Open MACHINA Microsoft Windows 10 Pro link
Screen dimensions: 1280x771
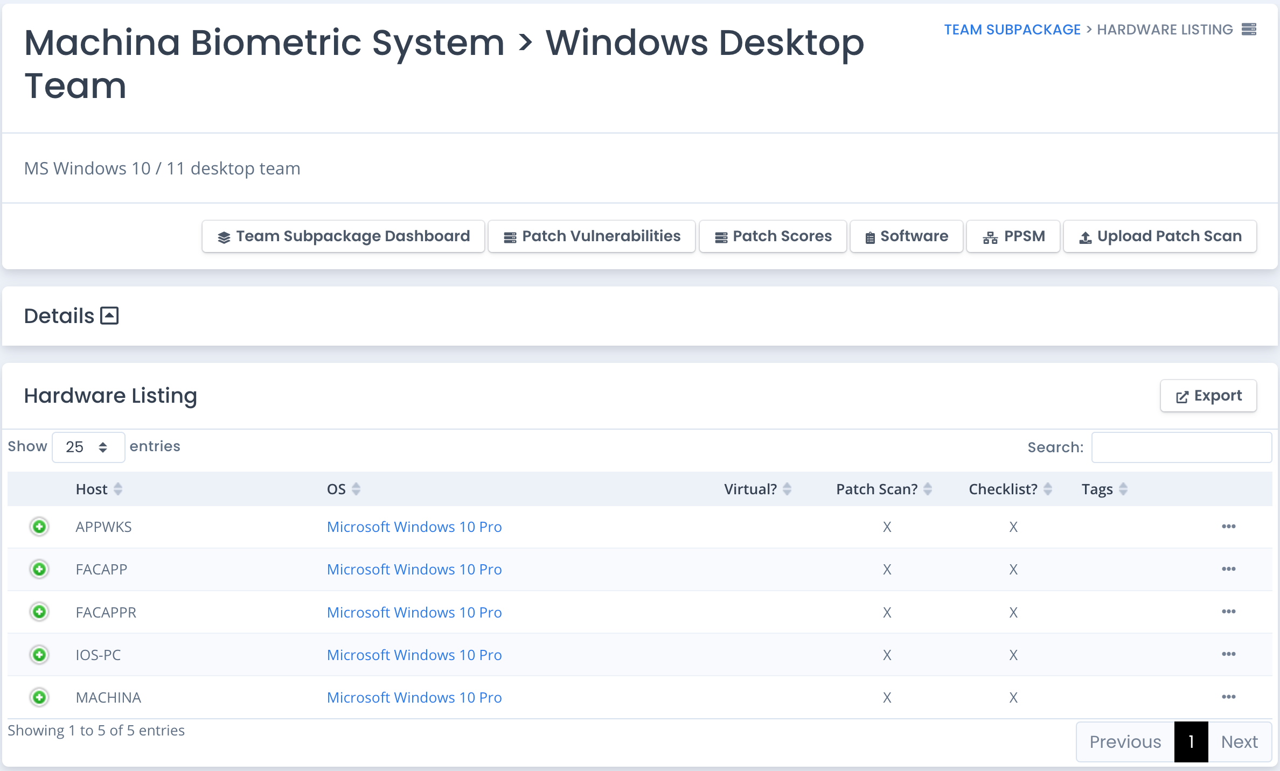click(414, 697)
